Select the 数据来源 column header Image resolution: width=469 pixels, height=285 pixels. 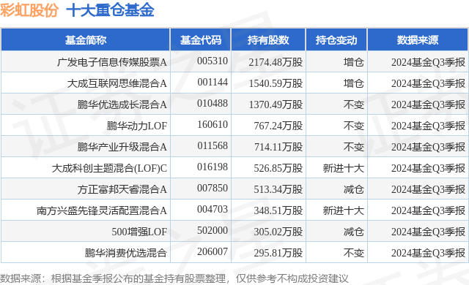tap(418, 40)
